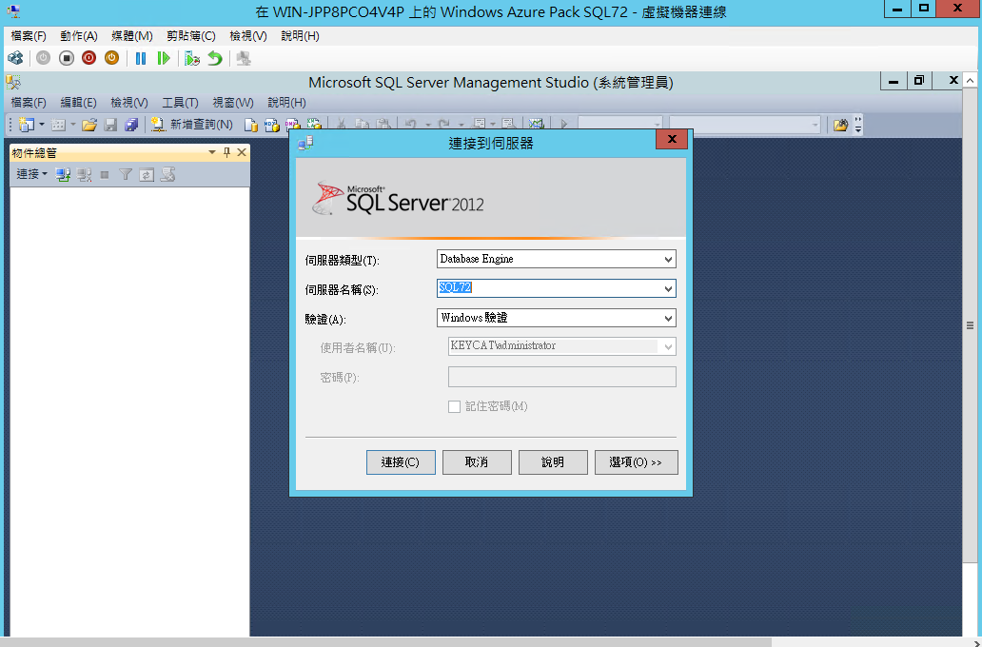This screenshot has width=982, height=647.
Task: Open the VM window 媒體(M) menu
Action: pyautogui.click(x=132, y=36)
